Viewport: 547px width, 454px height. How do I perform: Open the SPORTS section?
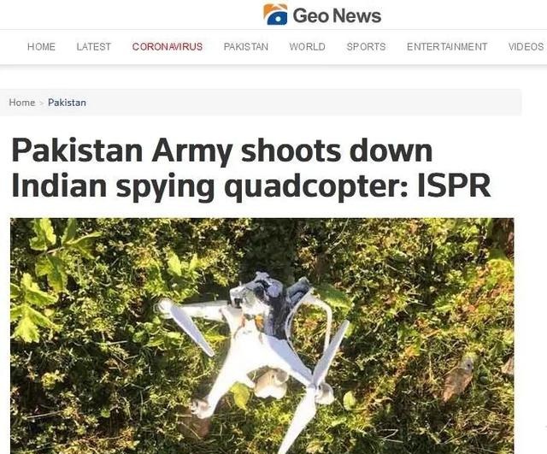(367, 47)
